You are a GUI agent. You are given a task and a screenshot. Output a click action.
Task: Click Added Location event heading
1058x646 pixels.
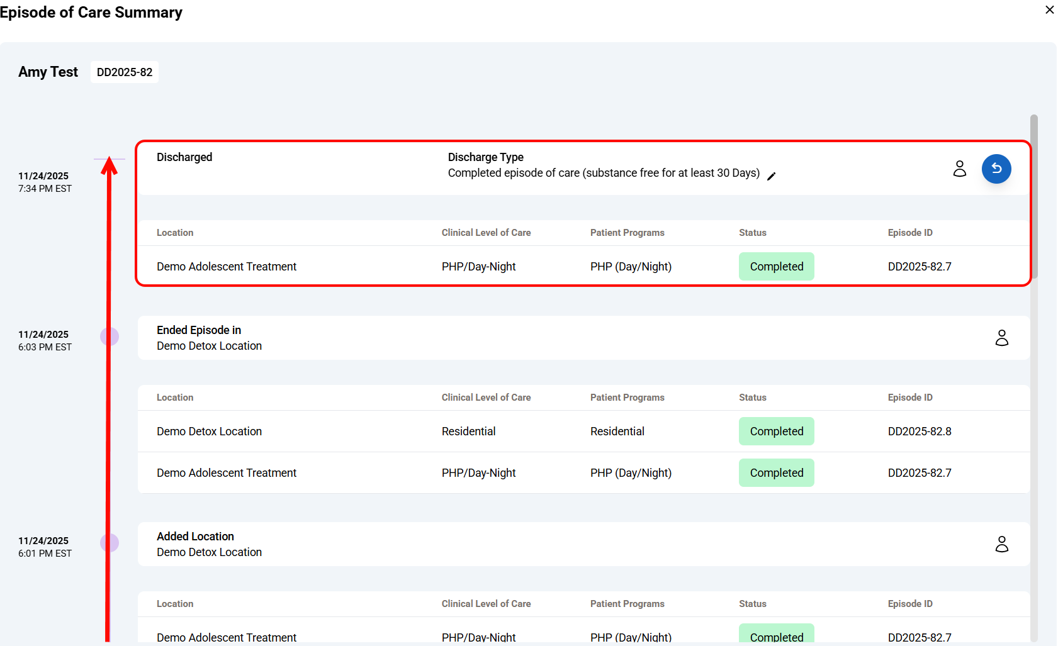[x=195, y=537]
